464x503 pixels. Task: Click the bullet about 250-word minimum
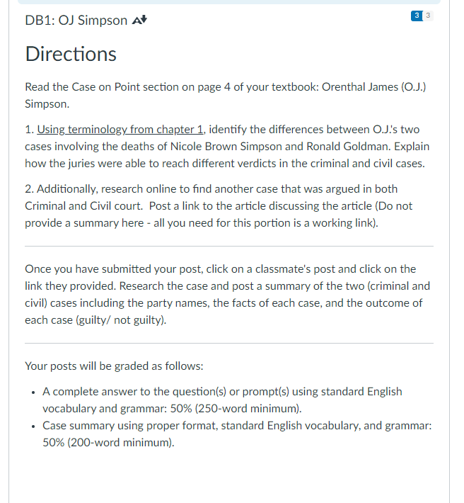coord(222,400)
